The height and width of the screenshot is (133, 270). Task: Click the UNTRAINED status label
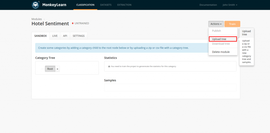tap(82, 23)
